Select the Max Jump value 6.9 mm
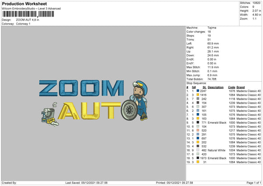The width and height of the screenshot is (263, 186). coord(212,75)
